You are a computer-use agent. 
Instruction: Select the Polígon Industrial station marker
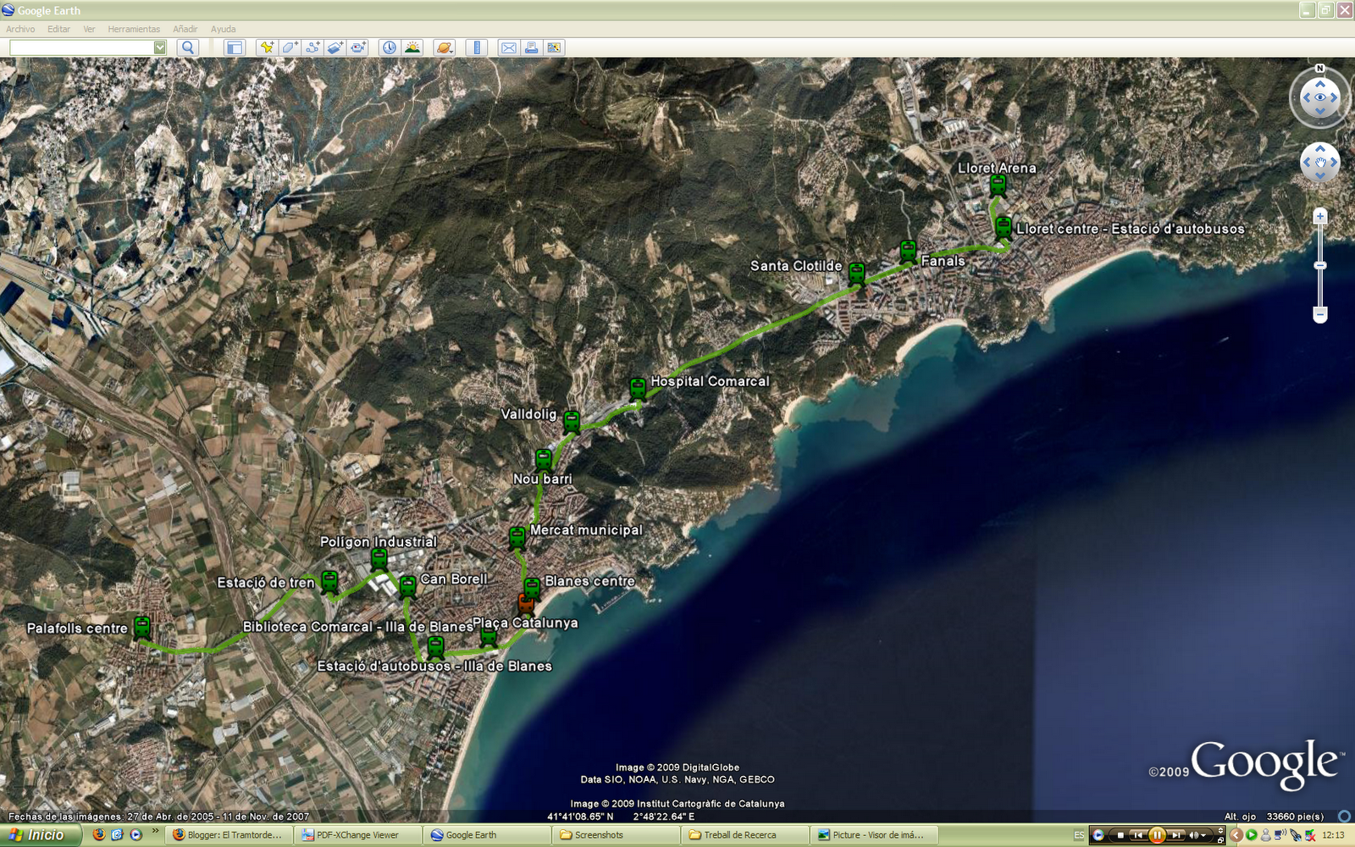coord(379,558)
